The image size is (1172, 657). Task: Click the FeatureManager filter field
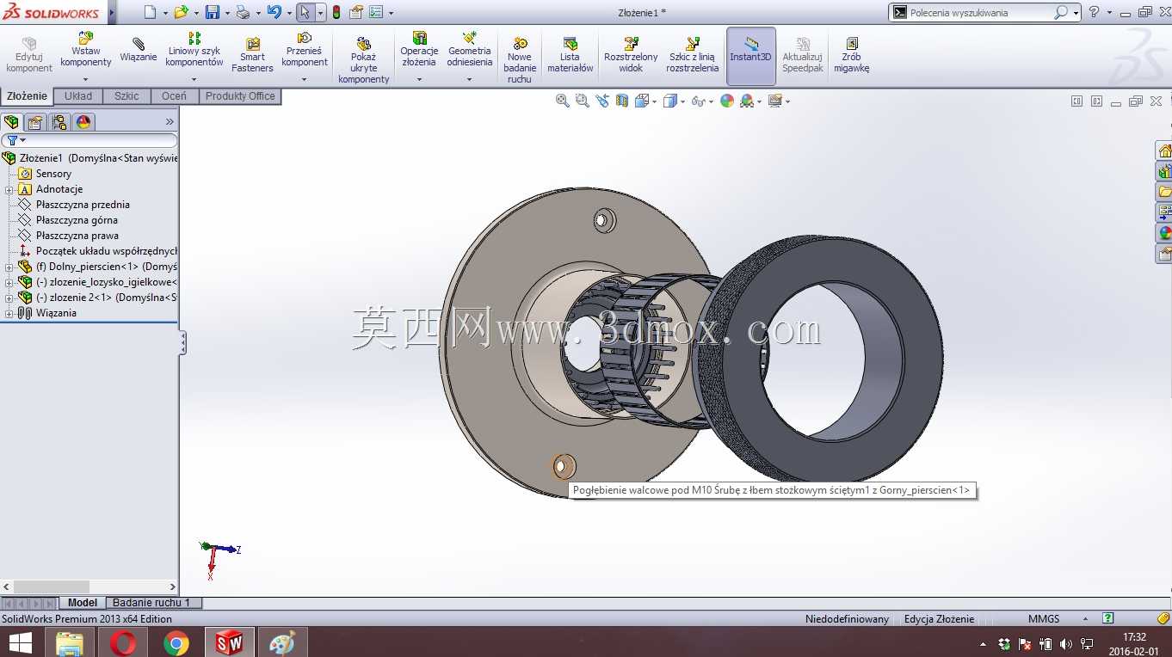89,140
